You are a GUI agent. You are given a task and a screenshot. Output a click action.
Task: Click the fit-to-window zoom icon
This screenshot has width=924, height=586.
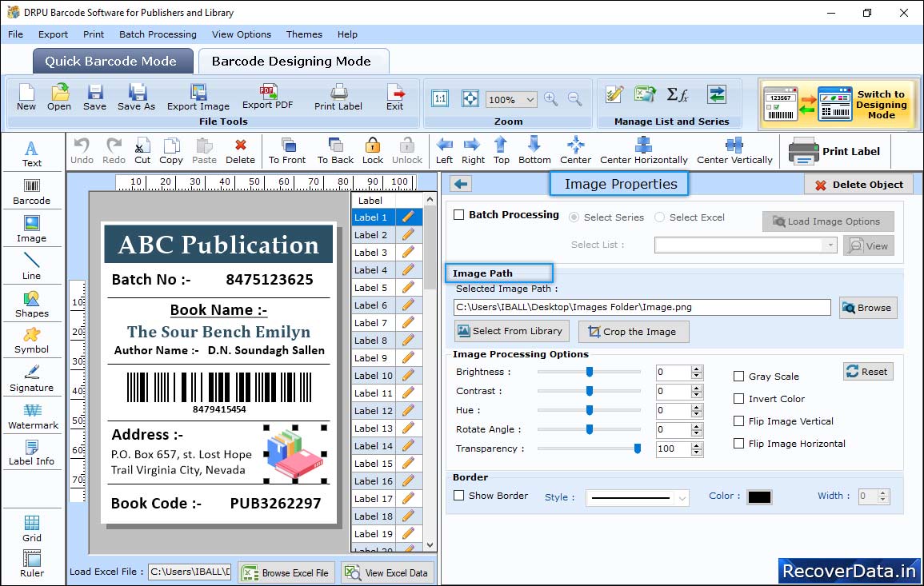pyautogui.click(x=470, y=98)
